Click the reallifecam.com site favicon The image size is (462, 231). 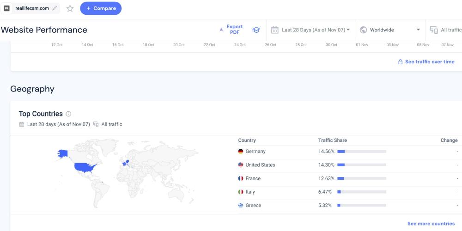pos(7,8)
